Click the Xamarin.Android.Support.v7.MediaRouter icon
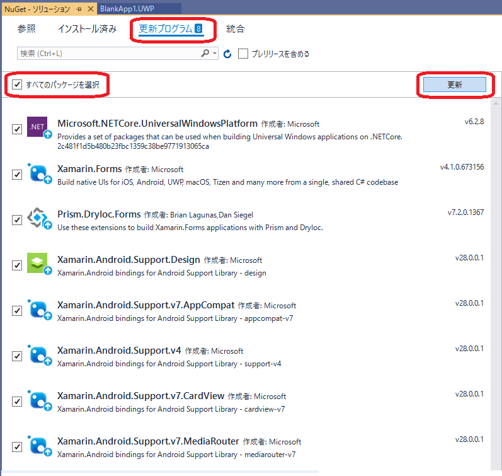Screen dimensions: 502x476 tap(39, 446)
